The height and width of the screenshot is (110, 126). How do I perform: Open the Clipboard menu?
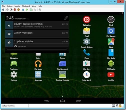[x=26, y=6]
